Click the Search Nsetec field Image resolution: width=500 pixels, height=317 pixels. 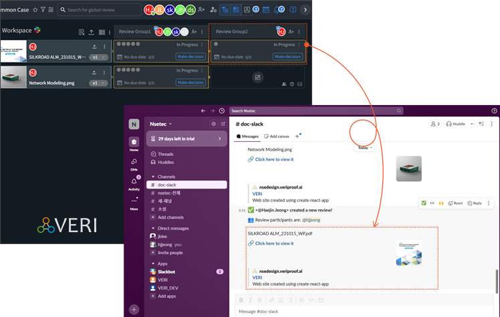click(x=316, y=110)
